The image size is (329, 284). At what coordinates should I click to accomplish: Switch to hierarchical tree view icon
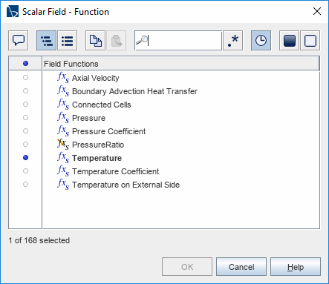pos(47,41)
